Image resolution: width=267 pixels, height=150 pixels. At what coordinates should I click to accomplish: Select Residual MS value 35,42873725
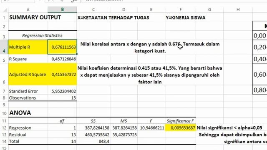[124, 135]
